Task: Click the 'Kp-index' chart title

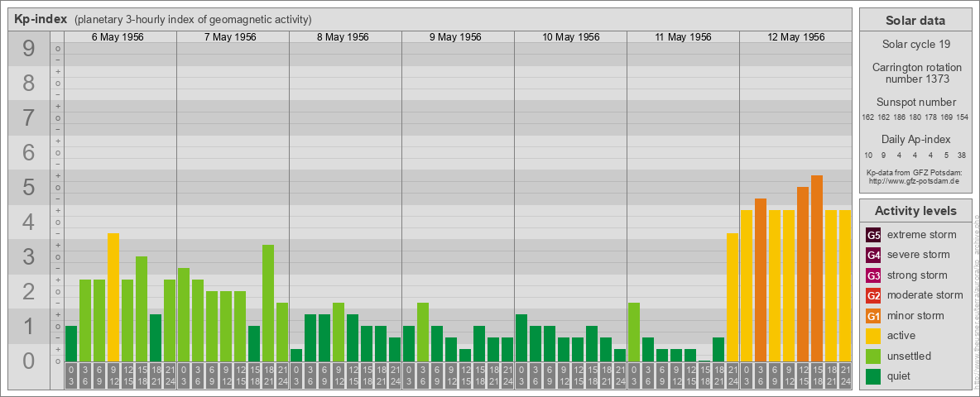Action: click(41, 19)
